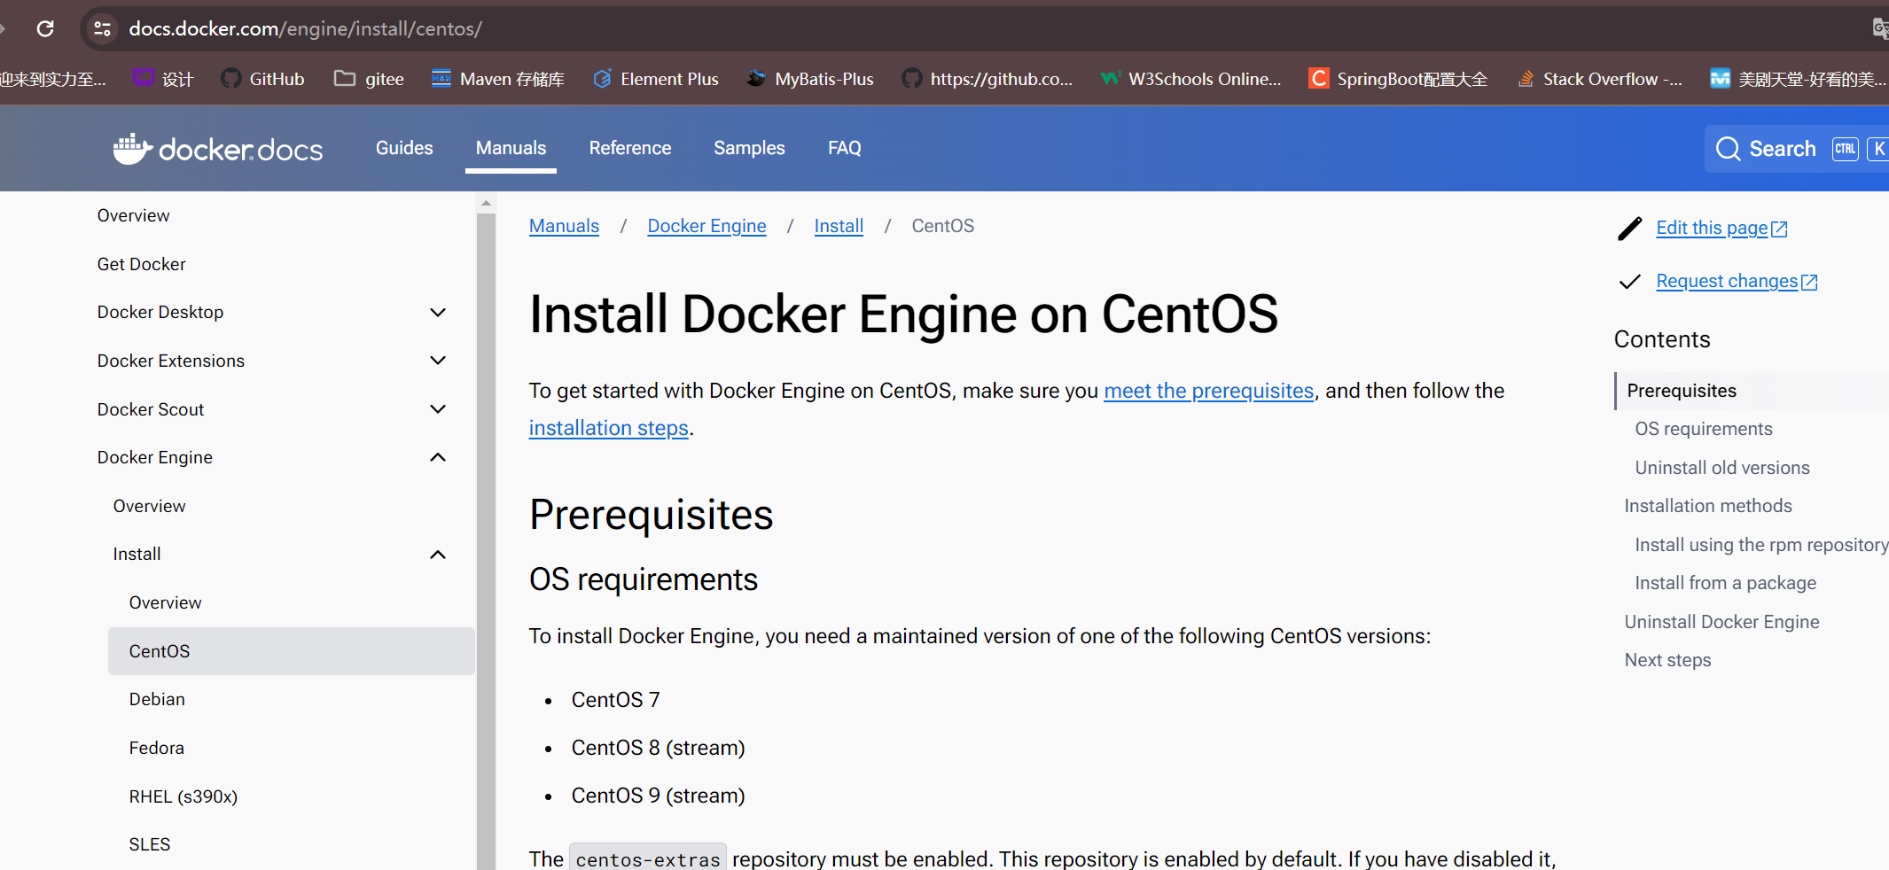Expand the Docker Extensions section
Image resolution: width=1889 pixels, height=870 pixels.
point(438,361)
